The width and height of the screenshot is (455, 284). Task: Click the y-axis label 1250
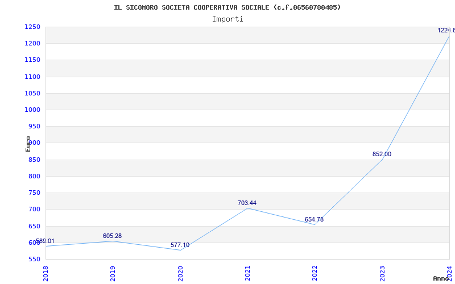pos(32,27)
